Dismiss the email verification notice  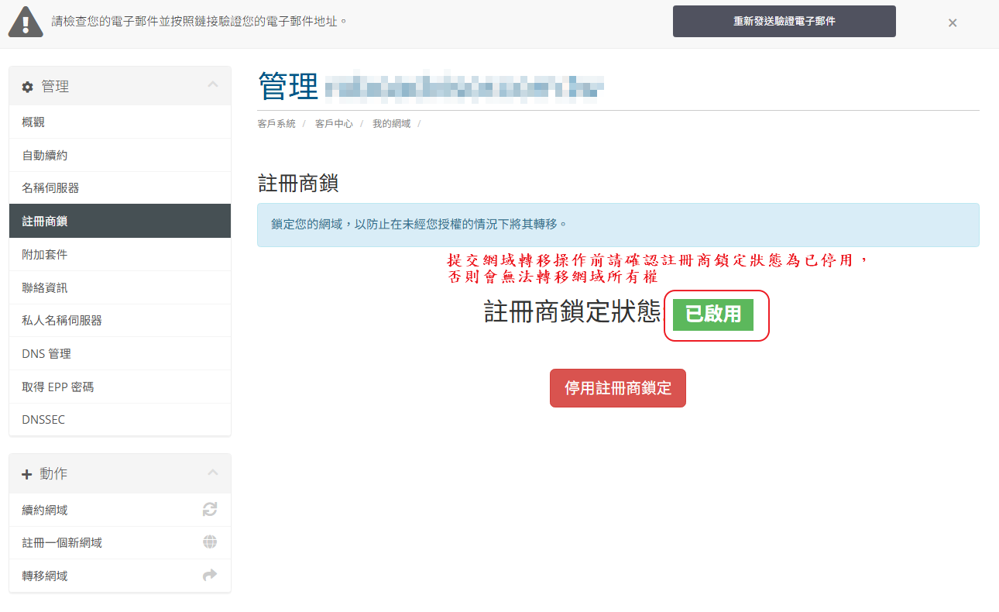953,22
